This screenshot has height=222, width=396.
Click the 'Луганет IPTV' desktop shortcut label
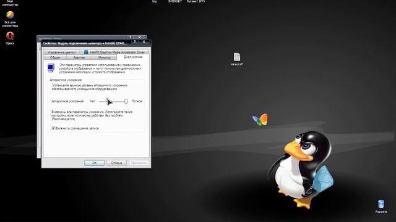point(196,1)
